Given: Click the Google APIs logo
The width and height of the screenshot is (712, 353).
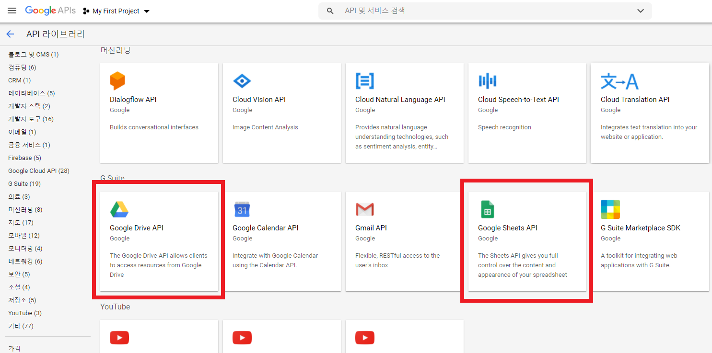Looking at the screenshot, I should pos(51,11).
